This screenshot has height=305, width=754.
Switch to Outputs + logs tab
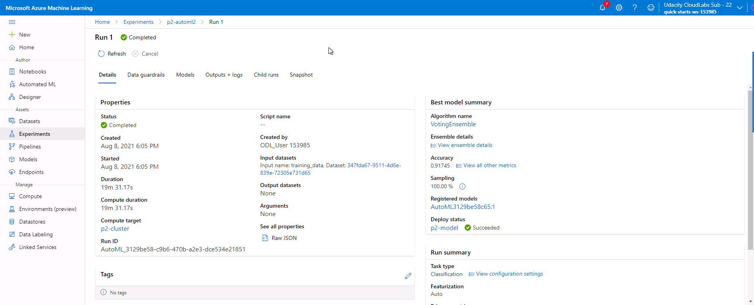point(224,75)
